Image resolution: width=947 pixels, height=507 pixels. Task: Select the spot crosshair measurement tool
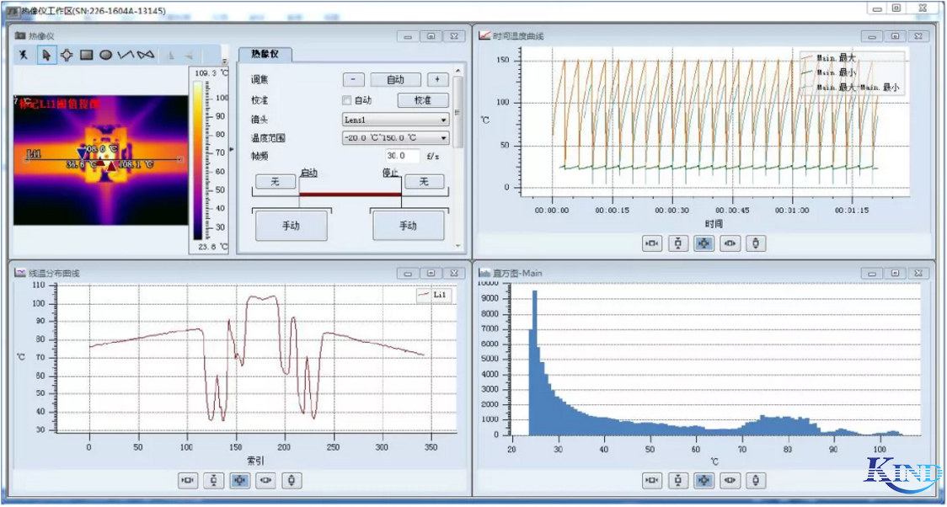(67, 55)
